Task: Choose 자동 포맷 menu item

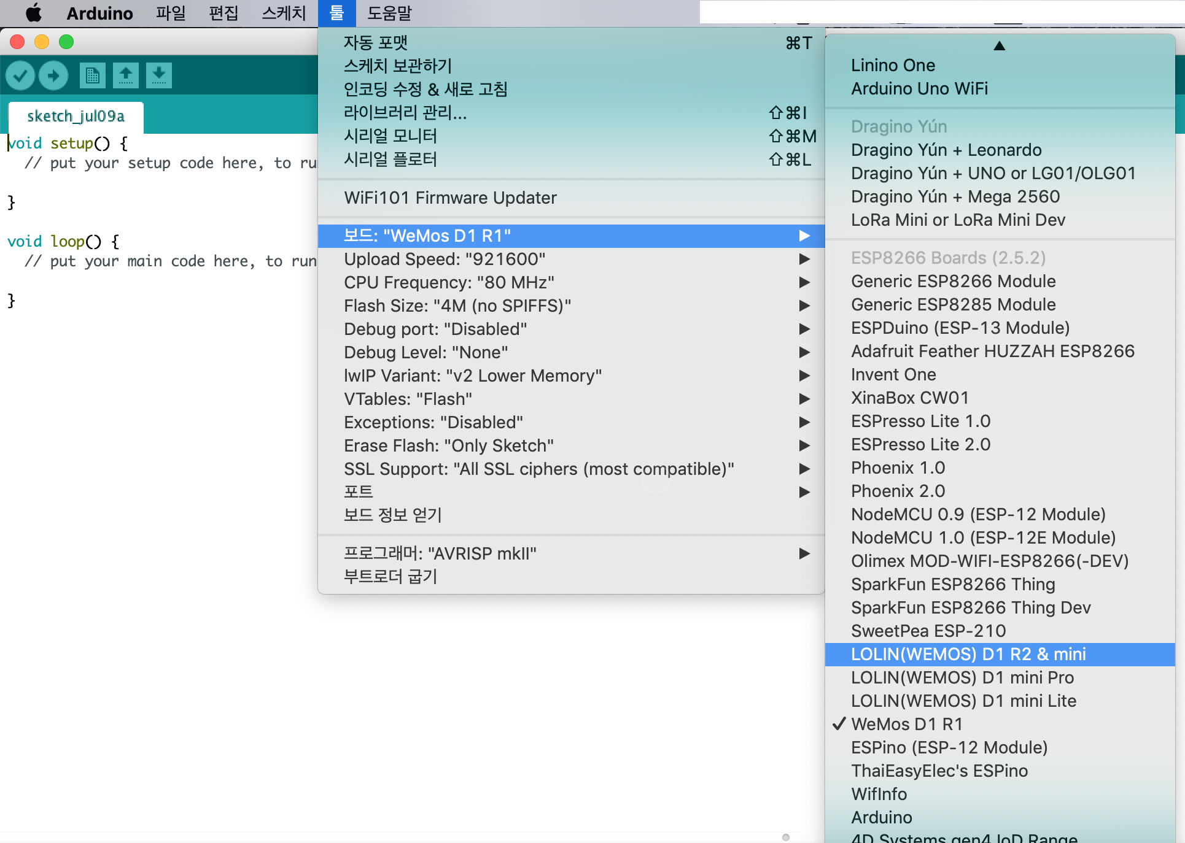Action: point(571,43)
